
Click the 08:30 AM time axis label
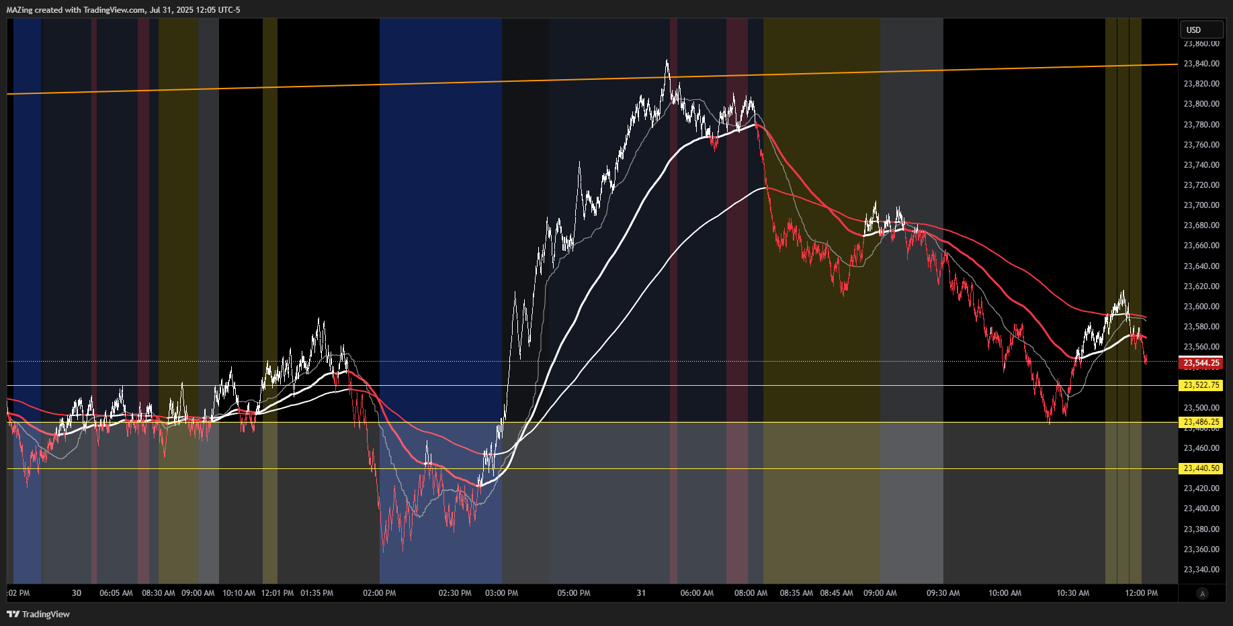(159, 593)
